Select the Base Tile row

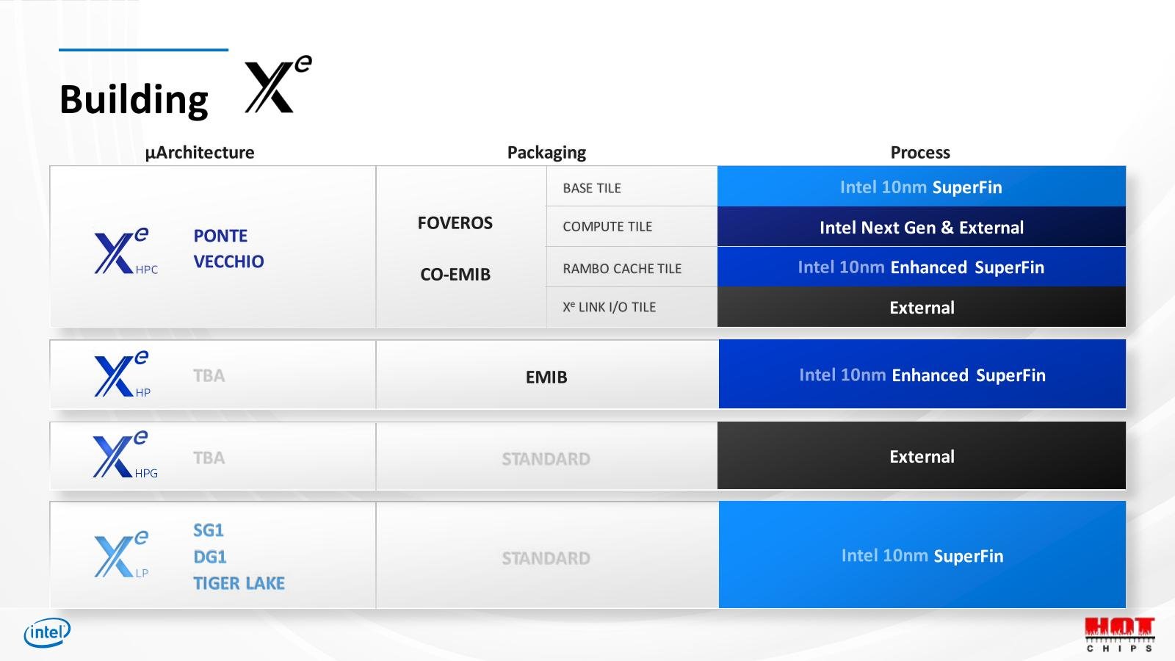click(x=632, y=187)
